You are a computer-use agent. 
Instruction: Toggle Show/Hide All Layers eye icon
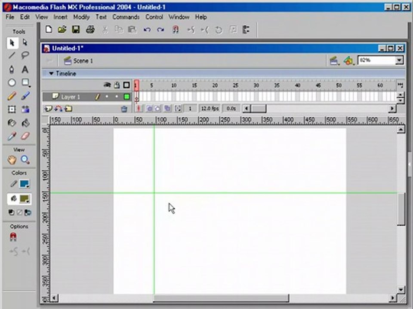[x=107, y=85]
